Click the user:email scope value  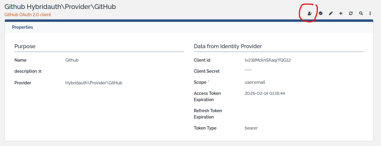(255, 82)
